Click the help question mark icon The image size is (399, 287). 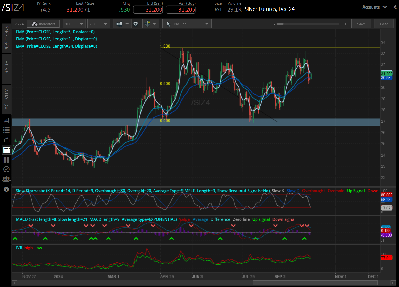pyautogui.click(x=6, y=189)
